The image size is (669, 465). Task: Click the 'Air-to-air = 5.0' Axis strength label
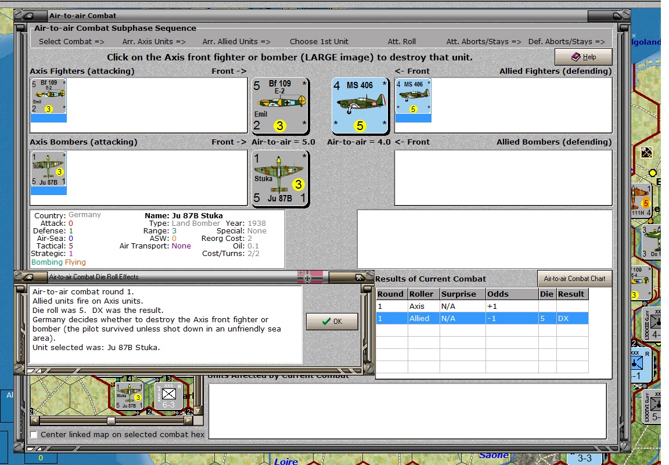[x=283, y=142]
